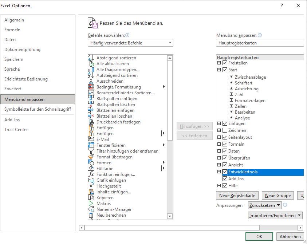Viewport: 307px width, 244px height.
Task: Click command list scroll down arrow
Action: [x=170, y=216]
